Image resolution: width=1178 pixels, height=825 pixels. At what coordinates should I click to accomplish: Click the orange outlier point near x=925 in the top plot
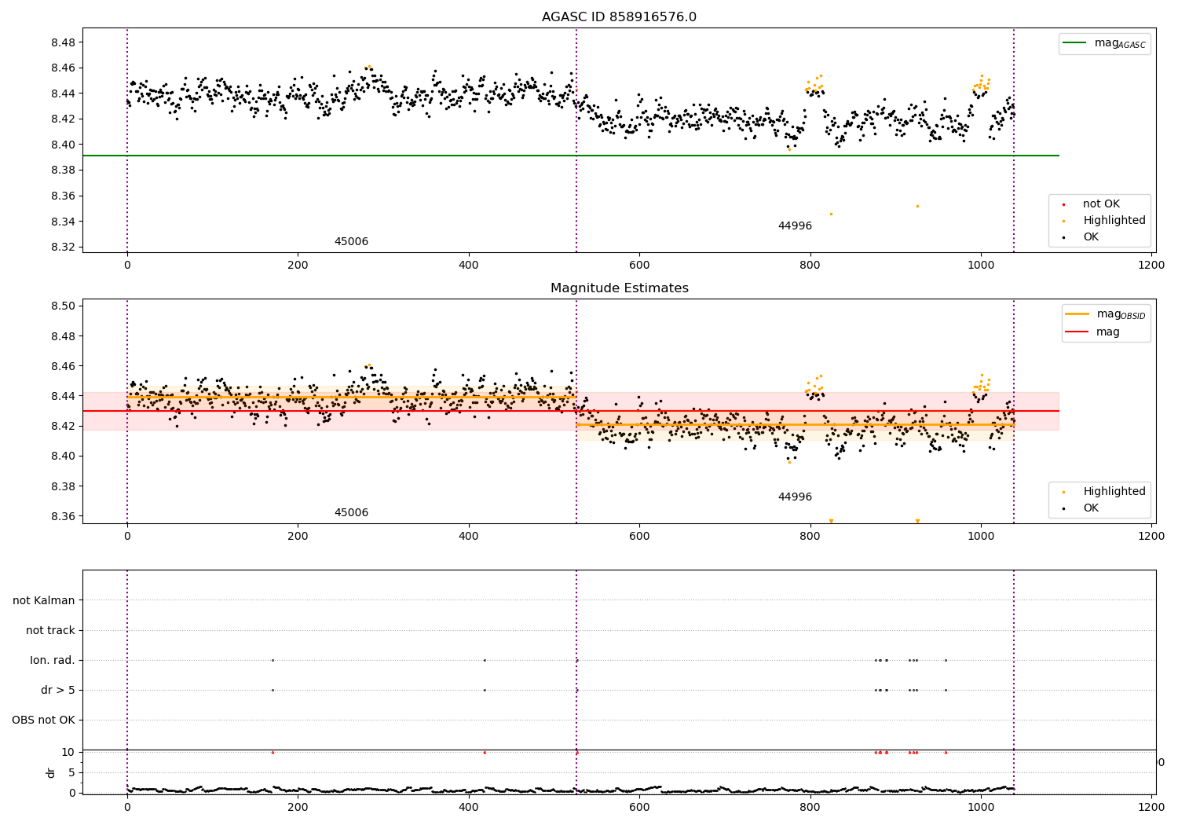tap(917, 206)
